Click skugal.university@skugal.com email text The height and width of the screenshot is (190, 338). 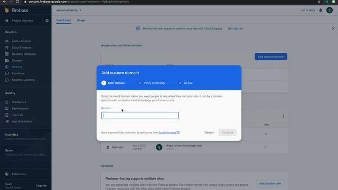183,146
